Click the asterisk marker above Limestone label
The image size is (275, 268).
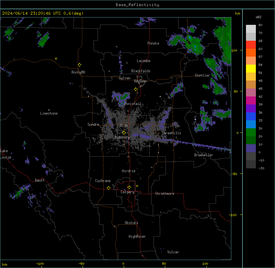pyautogui.click(x=49, y=110)
